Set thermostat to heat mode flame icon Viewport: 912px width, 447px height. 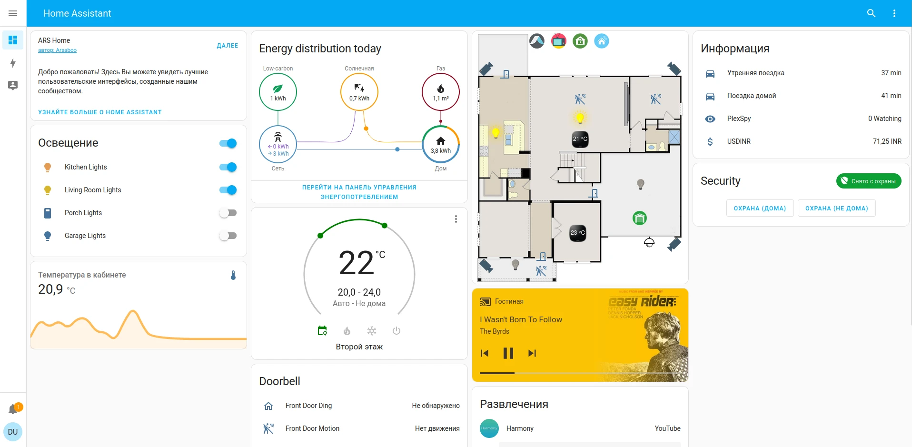coord(347,331)
